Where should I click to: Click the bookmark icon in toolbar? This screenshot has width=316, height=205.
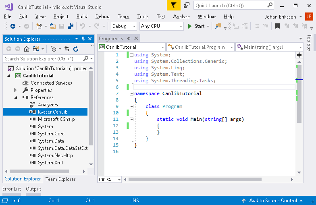click(277, 26)
